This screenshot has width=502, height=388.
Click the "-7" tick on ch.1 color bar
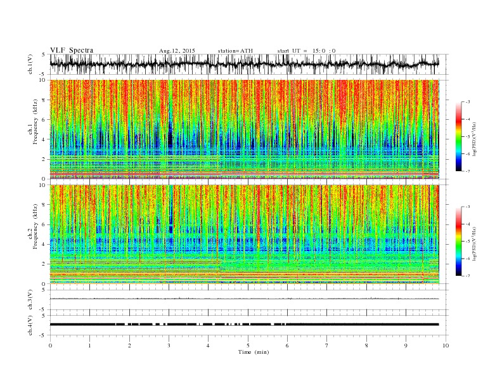(468, 171)
